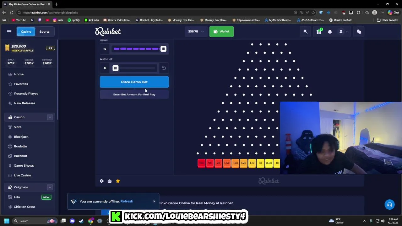The image size is (402, 226).
Task: Click the Refresh link in offline notice
Action: coord(127,202)
